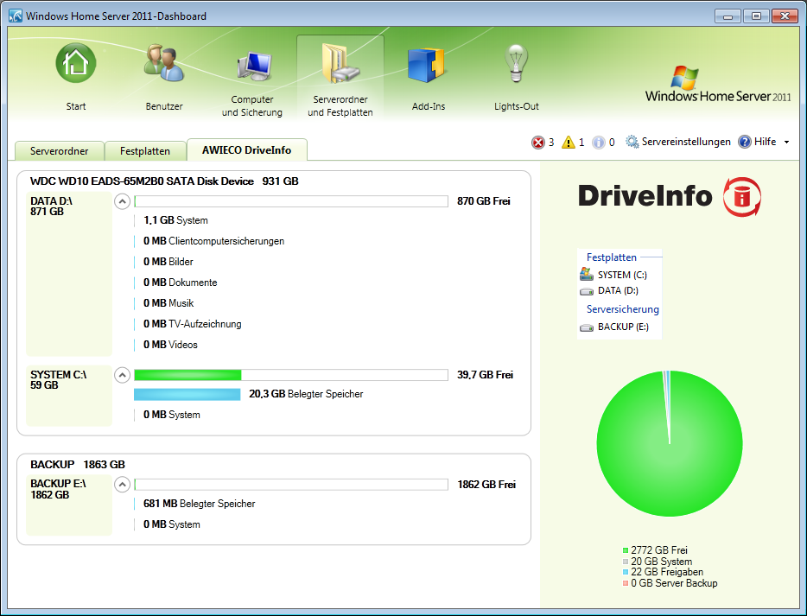Click '870 GB Frei' value

tap(484, 201)
